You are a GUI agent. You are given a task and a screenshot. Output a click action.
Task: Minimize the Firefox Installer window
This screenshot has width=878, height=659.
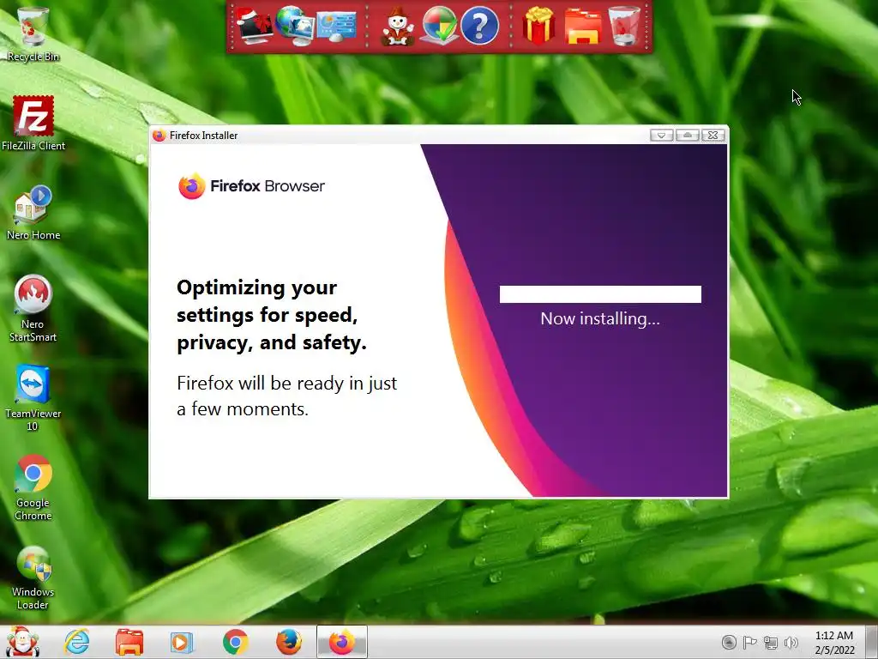point(661,135)
